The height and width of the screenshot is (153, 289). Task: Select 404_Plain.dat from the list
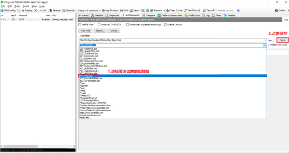173,76
